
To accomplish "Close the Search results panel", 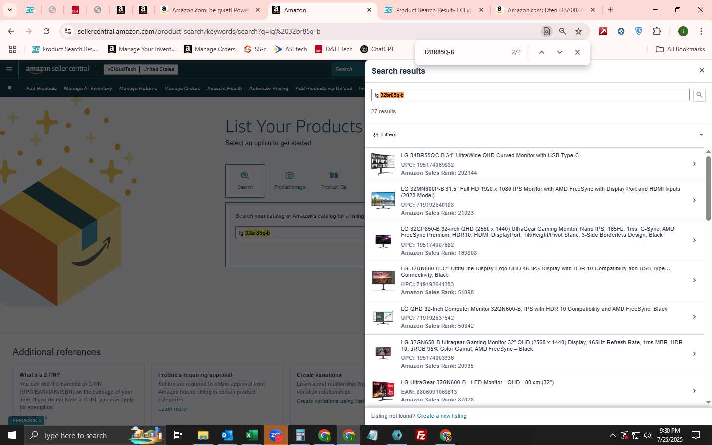I will click(701, 70).
